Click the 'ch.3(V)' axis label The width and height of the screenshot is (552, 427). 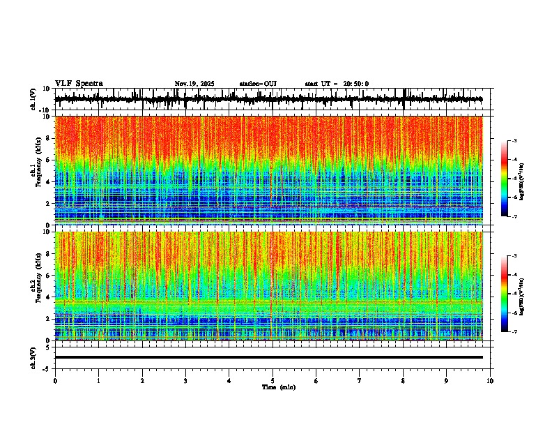pos(33,359)
